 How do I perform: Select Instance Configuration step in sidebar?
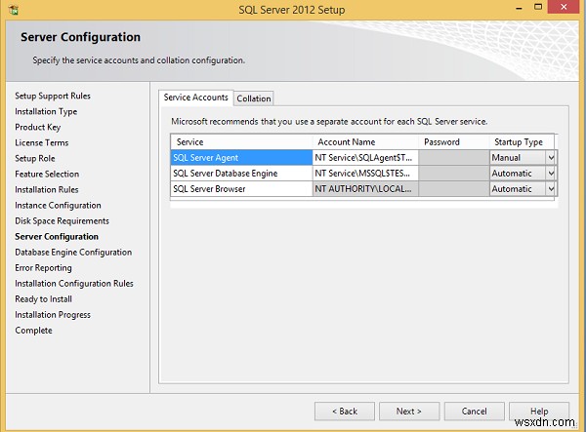pyautogui.click(x=58, y=206)
